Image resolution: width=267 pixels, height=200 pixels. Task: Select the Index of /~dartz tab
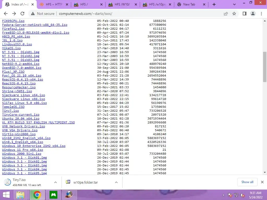19,5
